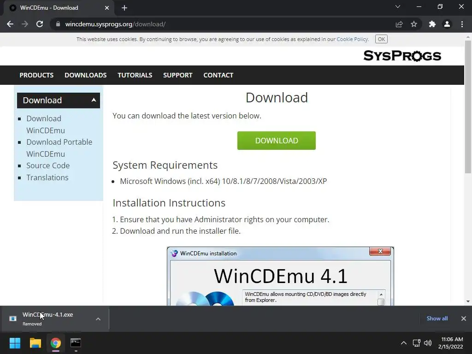This screenshot has width=472, height=354.
Task: Open the Chrome three-dot menu
Action: point(462,24)
